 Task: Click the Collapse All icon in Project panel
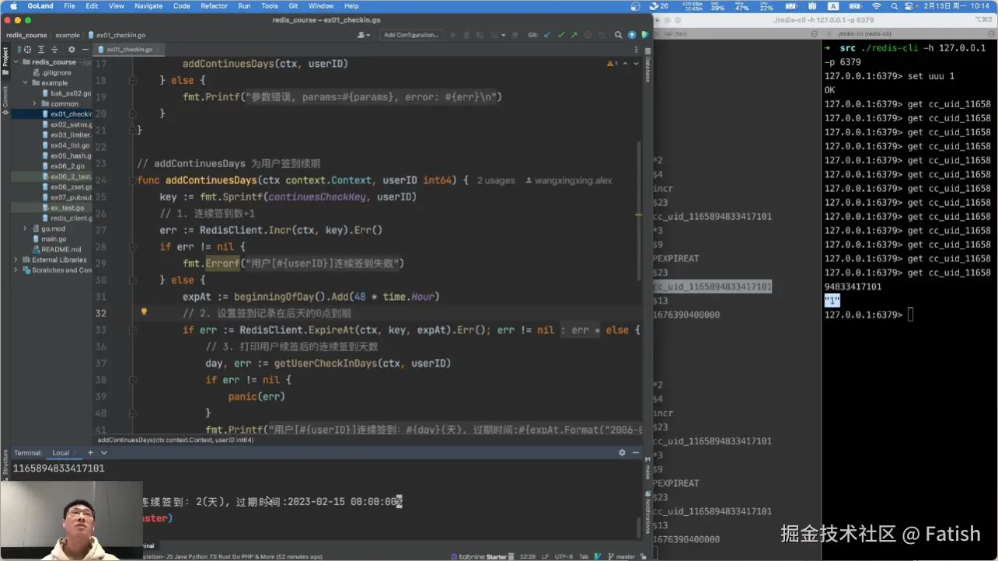tap(56, 49)
